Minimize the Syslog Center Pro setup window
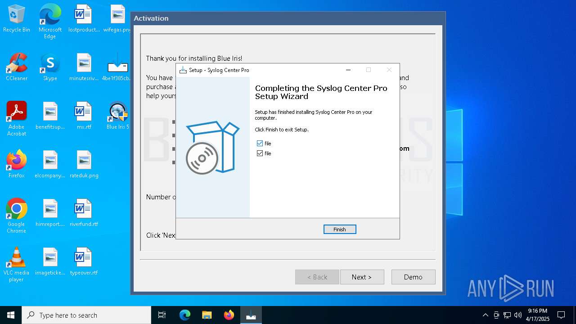Image resolution: width=576 pixels, height=324 pixels. click(x=348, y=70)
